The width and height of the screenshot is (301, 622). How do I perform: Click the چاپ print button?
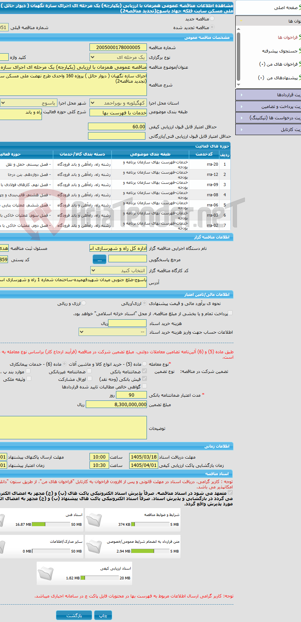pyautogui.click(x=103, y=615)
